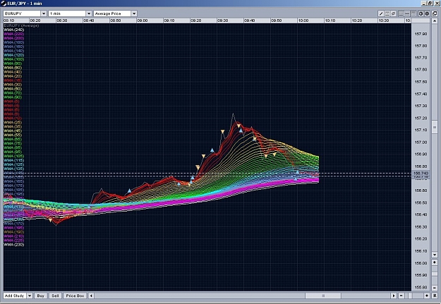
Task: Click the EUR/JPY window title icon
Action: tap(4, 3)
